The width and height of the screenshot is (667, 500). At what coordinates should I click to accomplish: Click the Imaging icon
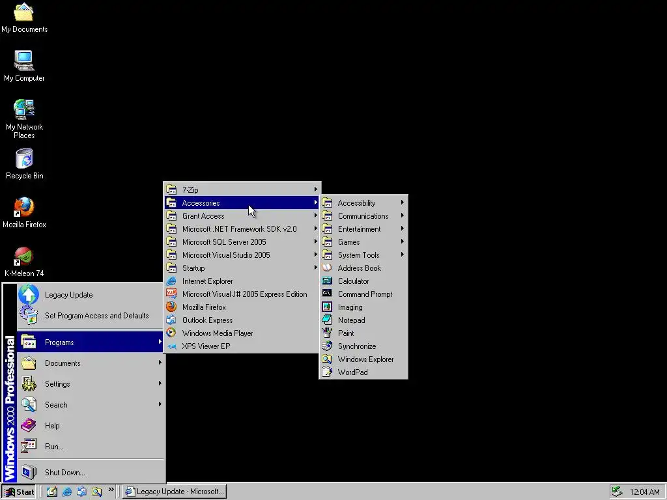click(327, 307)
